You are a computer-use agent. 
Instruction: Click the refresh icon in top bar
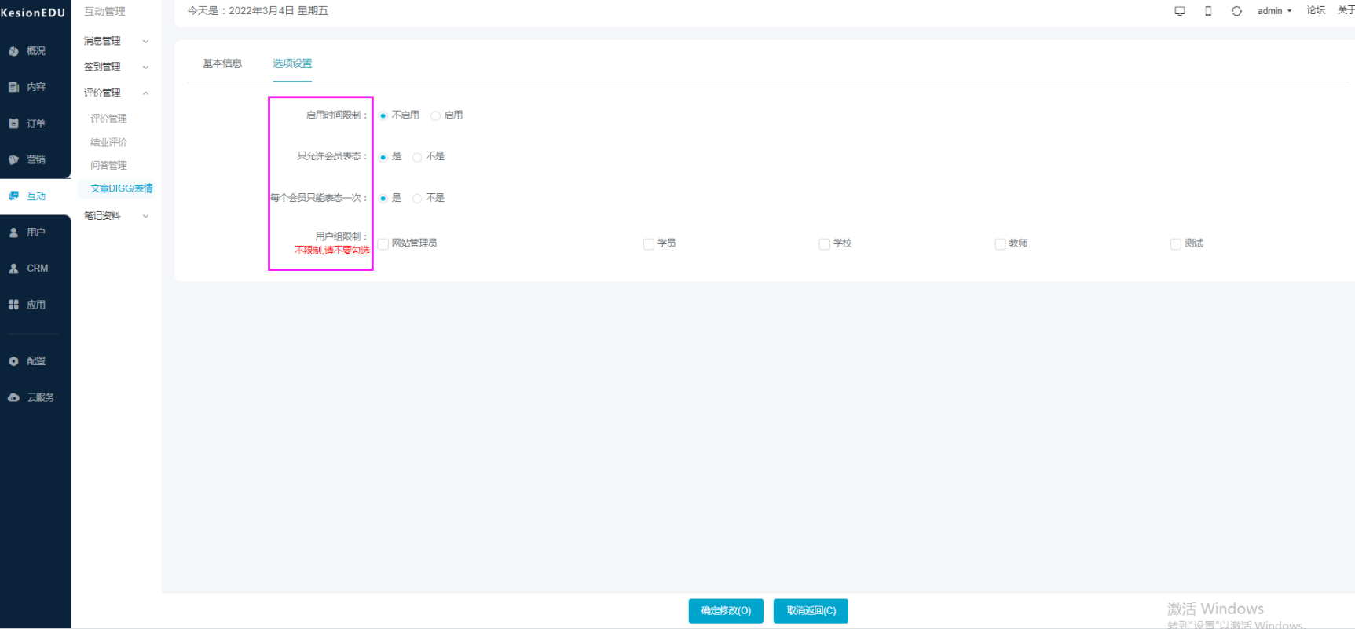click(x=1236, y=11)
